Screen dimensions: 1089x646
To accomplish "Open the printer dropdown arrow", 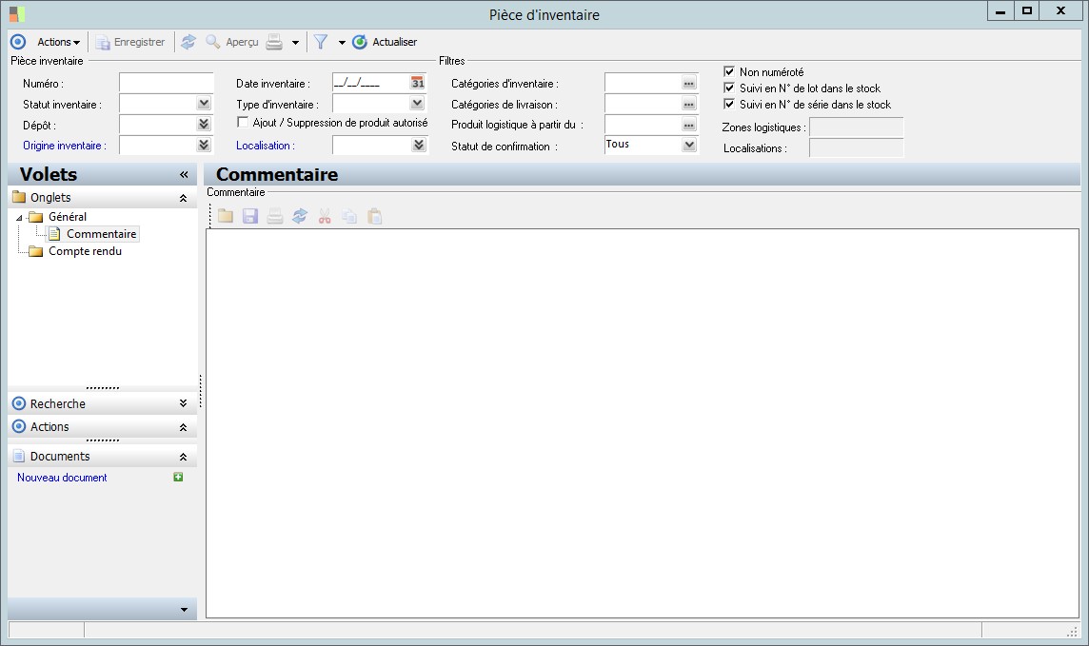I will pos(295,43).
